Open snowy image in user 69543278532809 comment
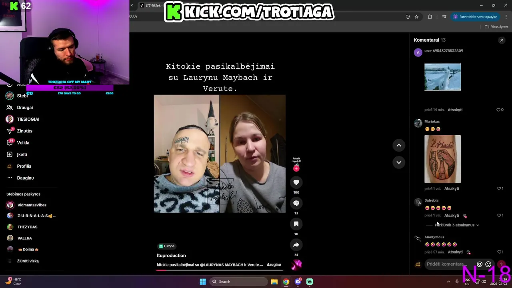 (442, 77)
